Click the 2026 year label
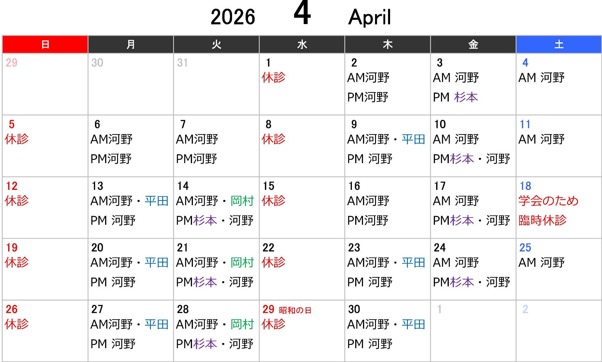This screenshot has width=602, height=362. coord(233,17)
